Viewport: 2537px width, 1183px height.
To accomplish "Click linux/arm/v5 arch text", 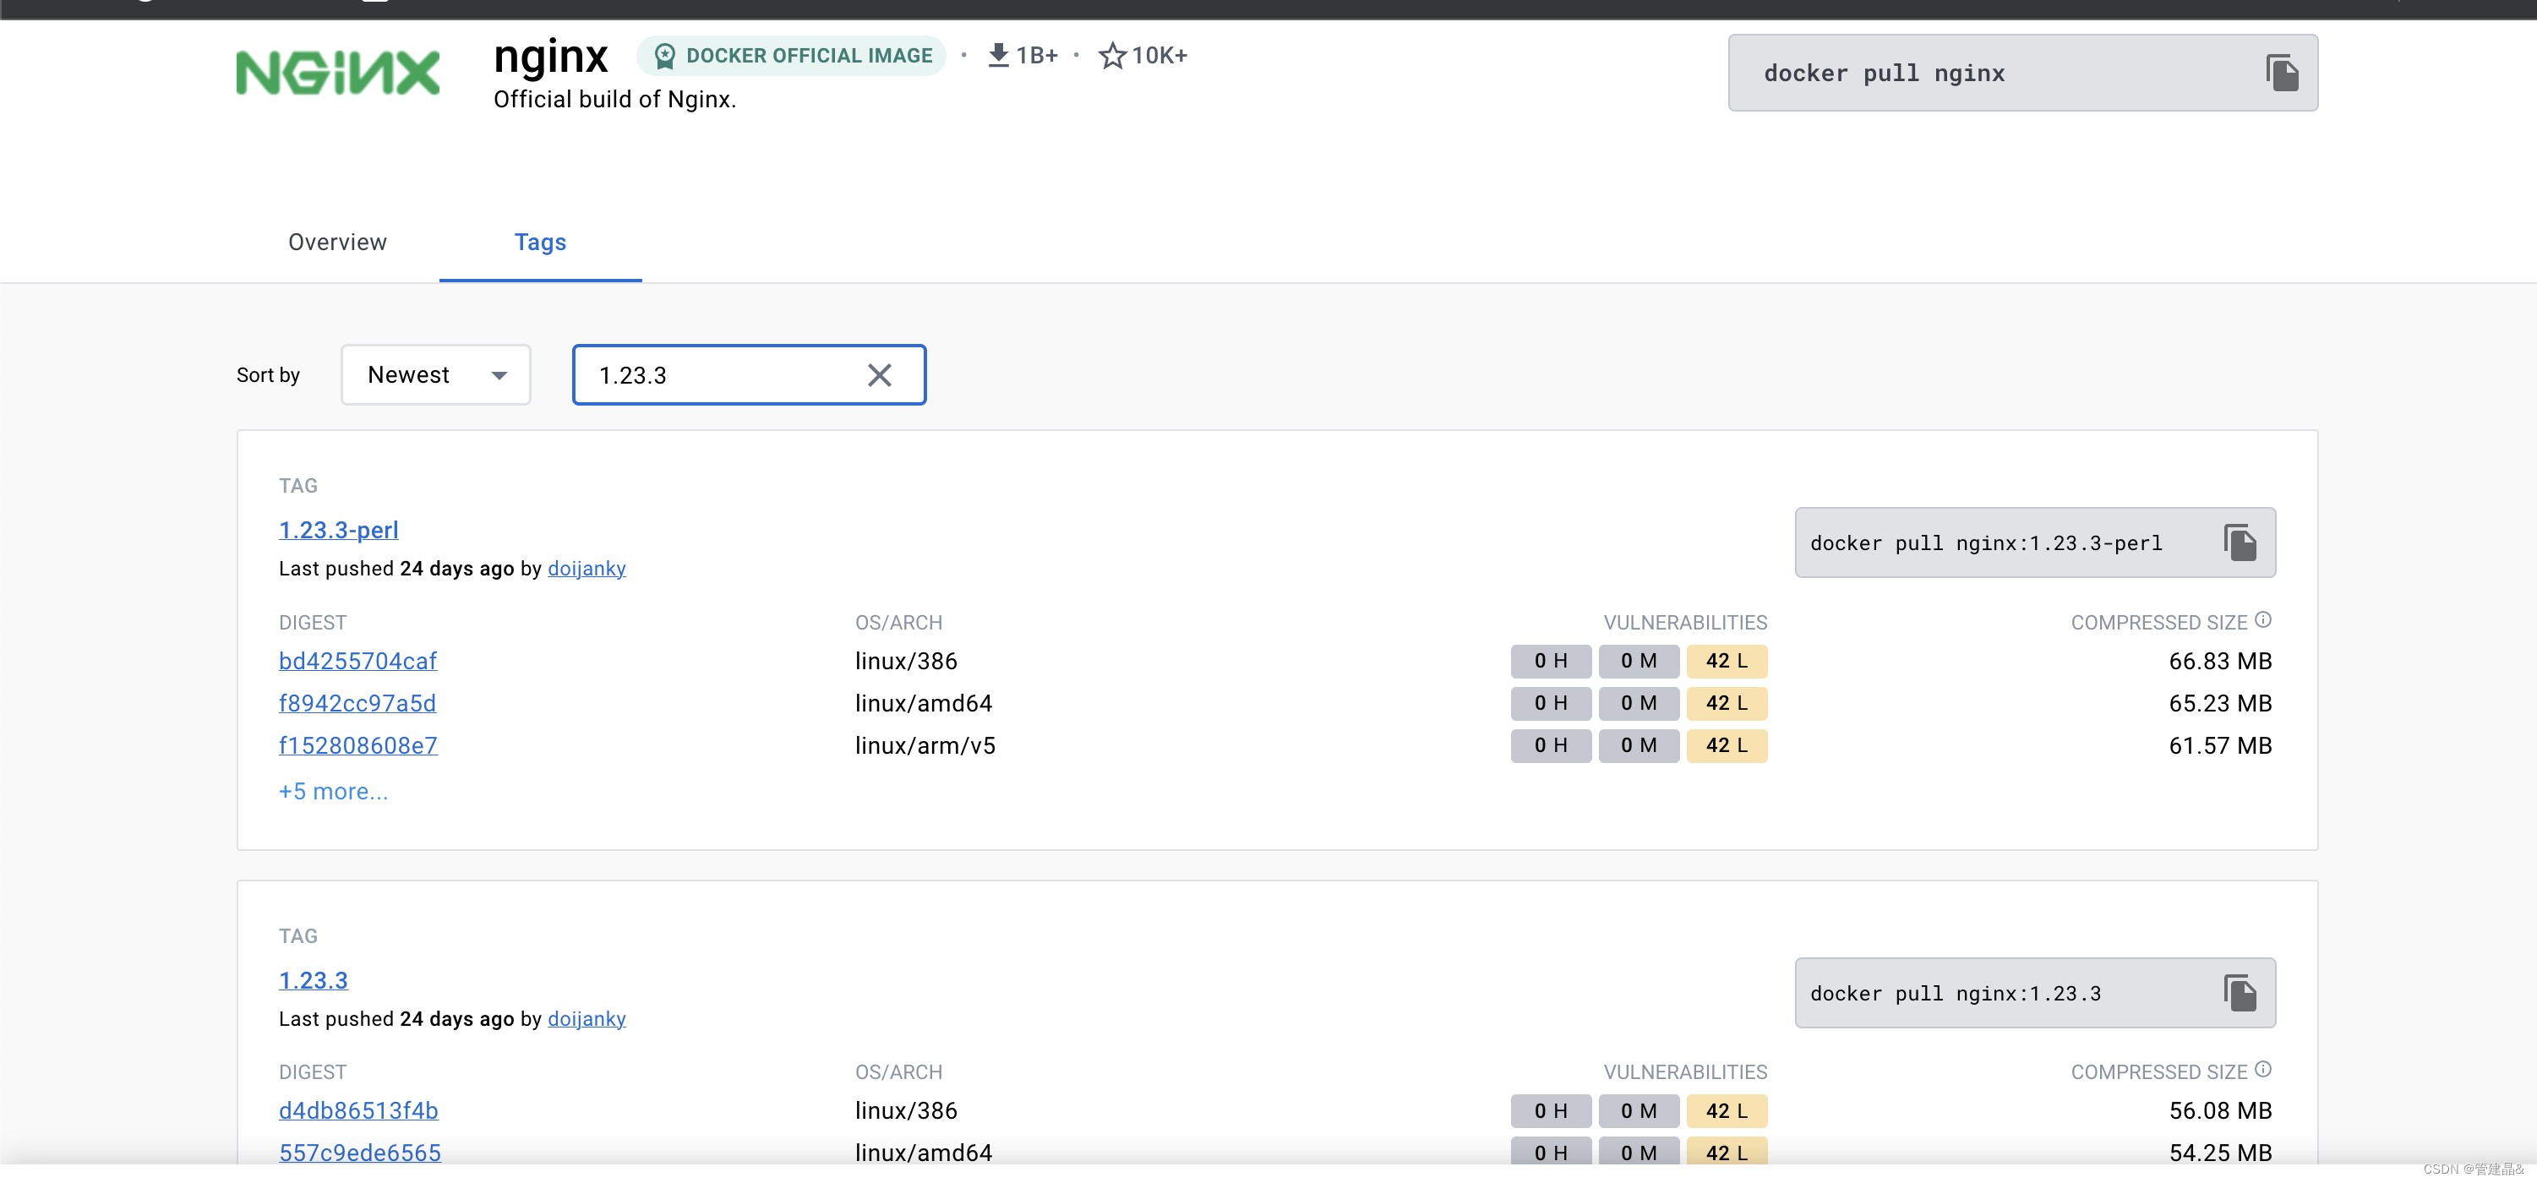I will [925, 745].
